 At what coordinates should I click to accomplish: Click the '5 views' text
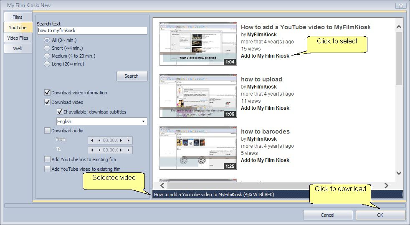pyautogui.click(x=249, y=153)
